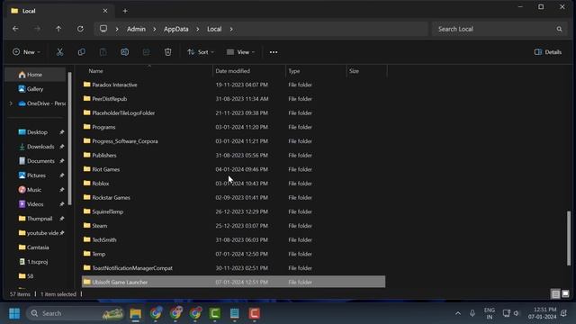Click the Cut scissors icon
This screenshot has height=324, width=576.
pyautogui.click(x=59, y=52)
